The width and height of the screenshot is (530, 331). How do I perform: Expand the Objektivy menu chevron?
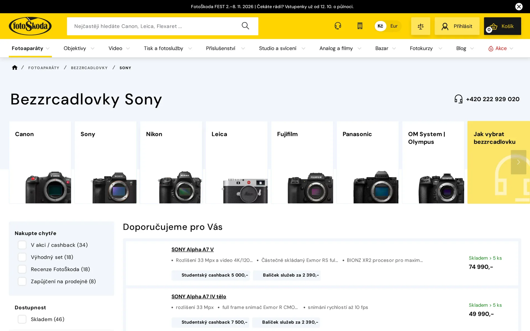pos(92,49)
